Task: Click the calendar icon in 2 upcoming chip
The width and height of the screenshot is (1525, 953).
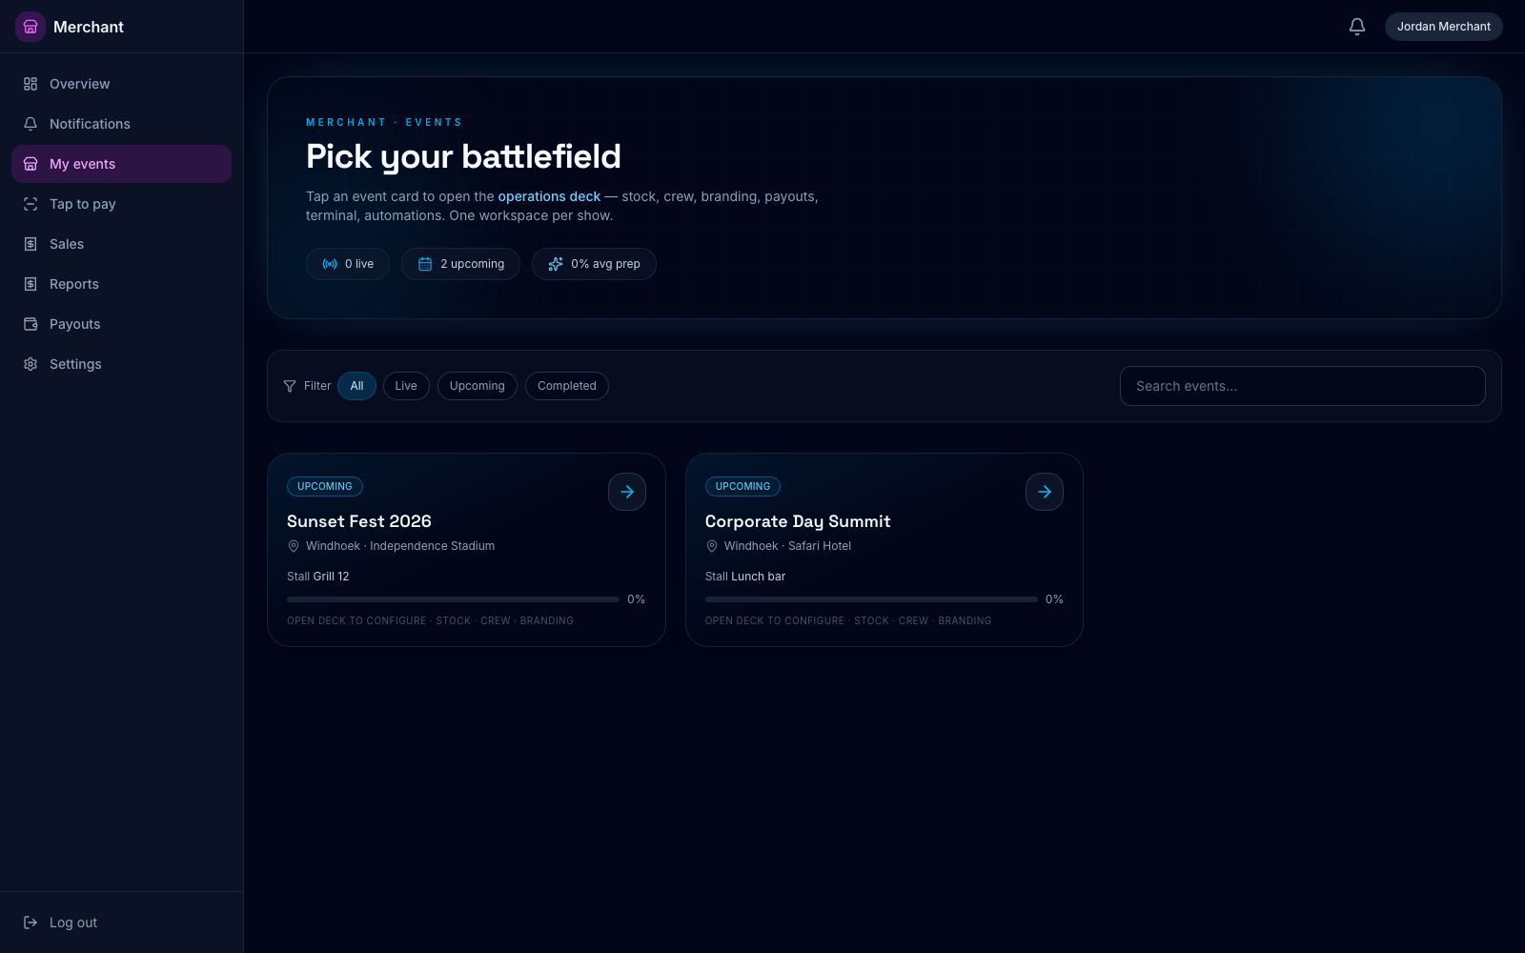Action: coord(425,264)
